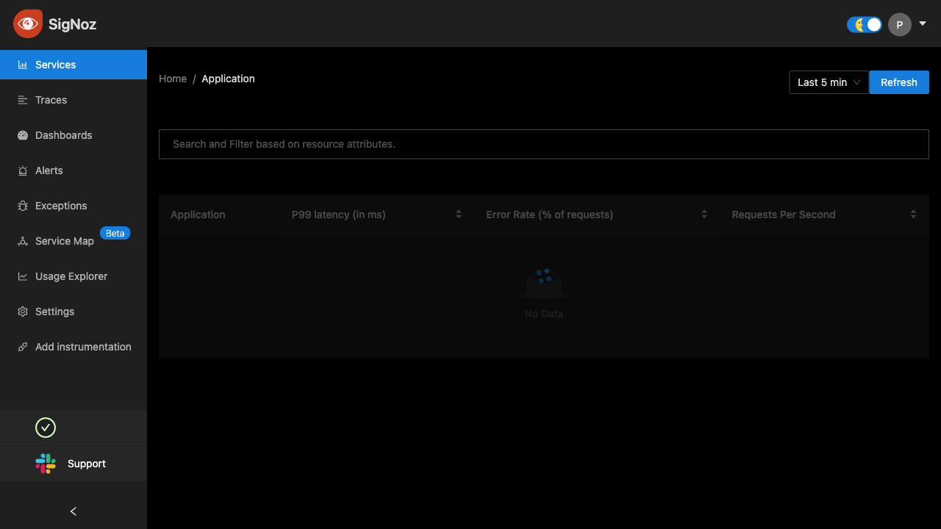The width and height of the screenshot is (941, 529).
Task: Collapse the sidebar with the chevron
Action: coord(73,511)
